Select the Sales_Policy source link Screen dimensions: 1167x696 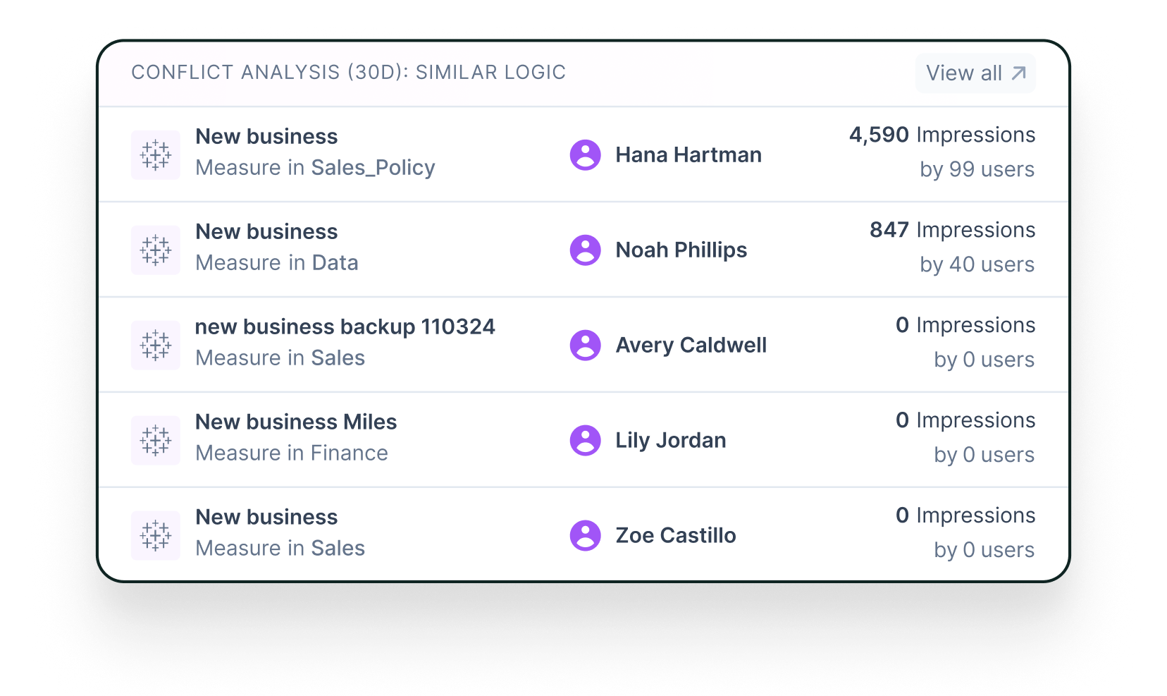coord(373,168)
